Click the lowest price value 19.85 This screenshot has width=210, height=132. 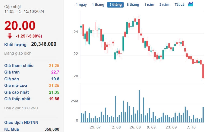coord(54,99)
